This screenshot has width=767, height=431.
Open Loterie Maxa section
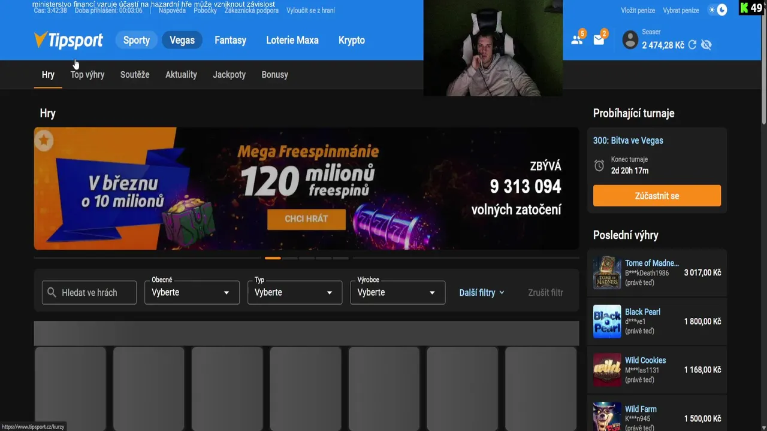tap(292, 40)
